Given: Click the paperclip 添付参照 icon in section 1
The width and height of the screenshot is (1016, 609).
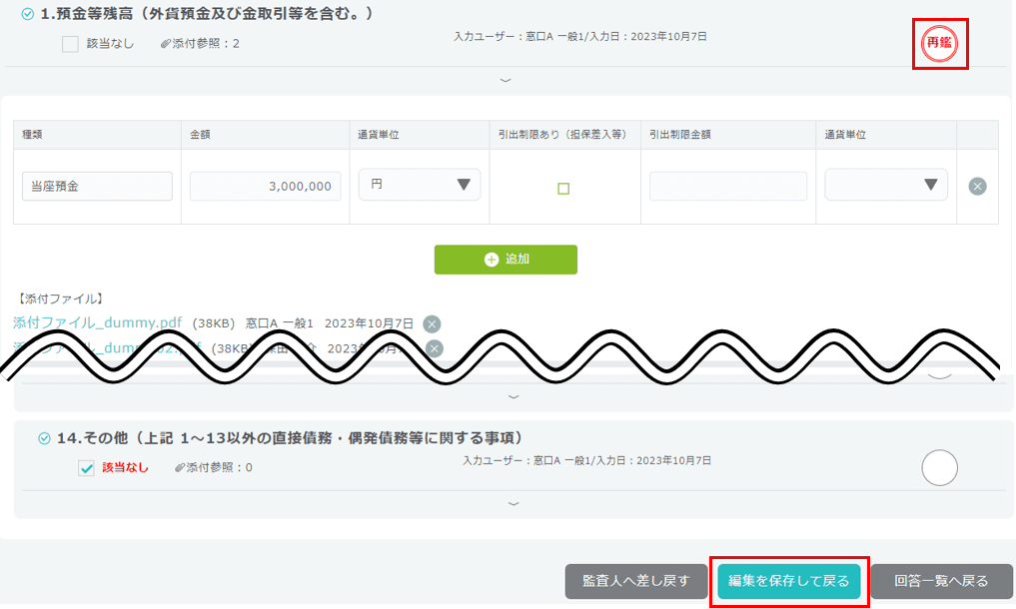Looking at the screenshot, I should coord(166,44).
